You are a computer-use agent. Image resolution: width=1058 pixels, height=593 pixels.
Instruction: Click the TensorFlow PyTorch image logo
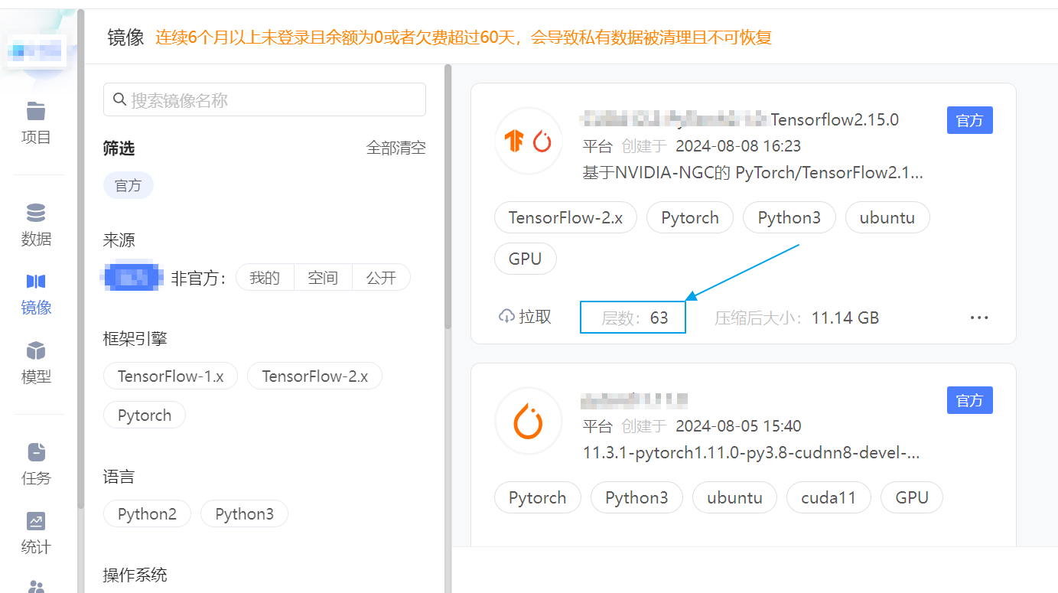tap(529, 141)
